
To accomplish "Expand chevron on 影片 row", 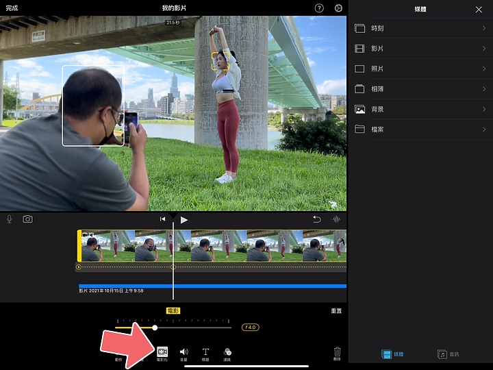I will click(x=484, y=49).
